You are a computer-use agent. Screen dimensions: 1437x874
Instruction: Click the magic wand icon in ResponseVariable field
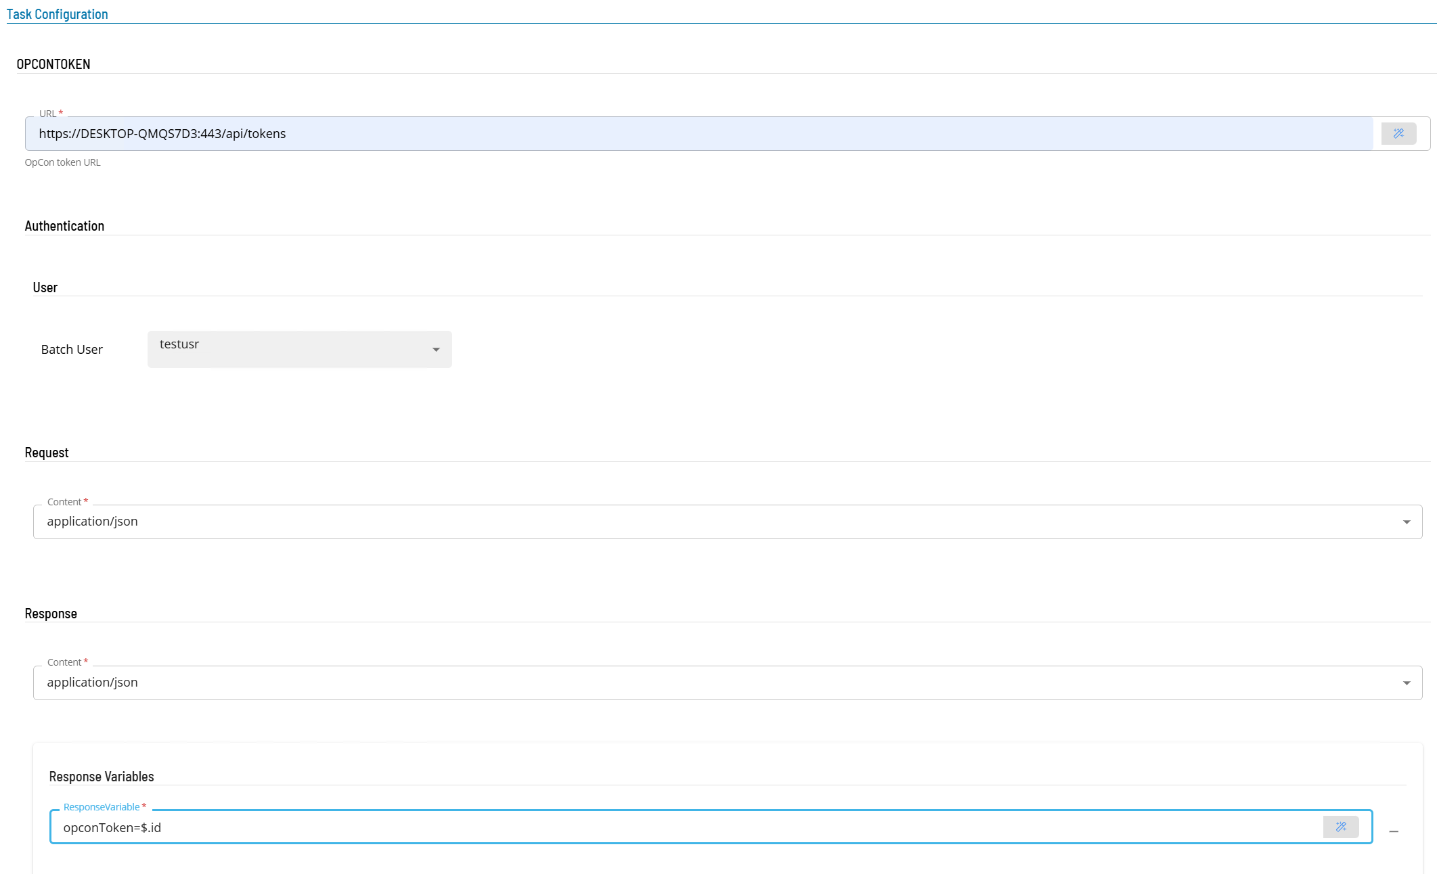(x=1341, y=827)
